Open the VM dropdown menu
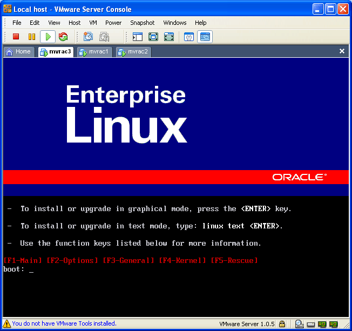 93,23
